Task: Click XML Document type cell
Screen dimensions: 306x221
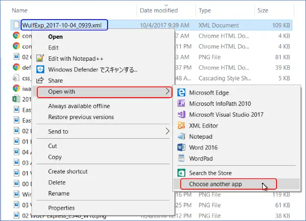Action: tap(219, 25)
